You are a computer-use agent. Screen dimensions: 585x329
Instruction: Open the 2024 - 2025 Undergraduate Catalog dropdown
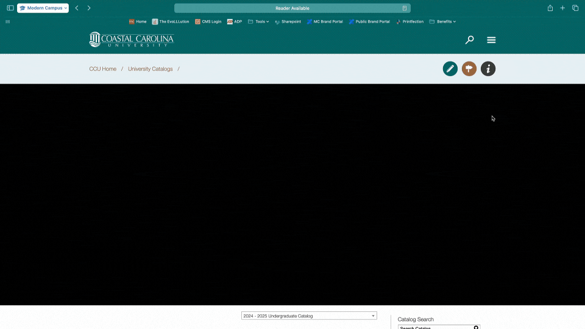point(309,316)
